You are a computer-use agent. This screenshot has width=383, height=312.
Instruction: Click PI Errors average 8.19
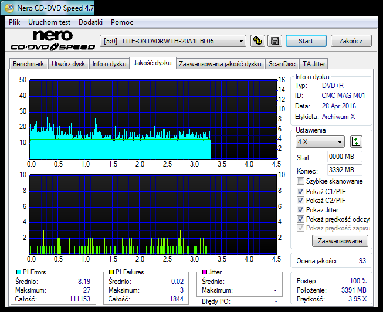tap(84, 282)
